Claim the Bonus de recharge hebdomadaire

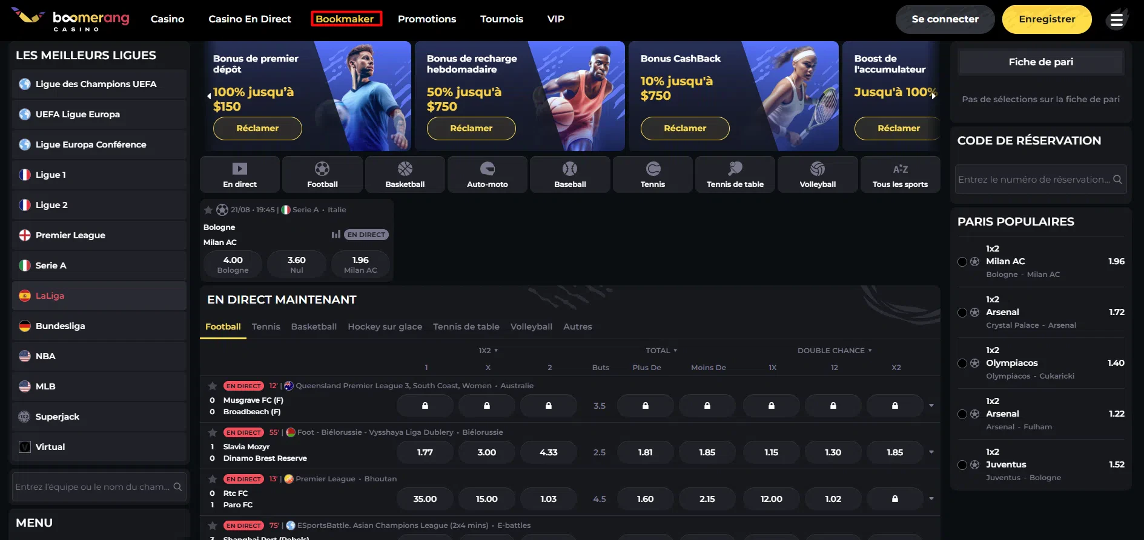pos(471,128)
